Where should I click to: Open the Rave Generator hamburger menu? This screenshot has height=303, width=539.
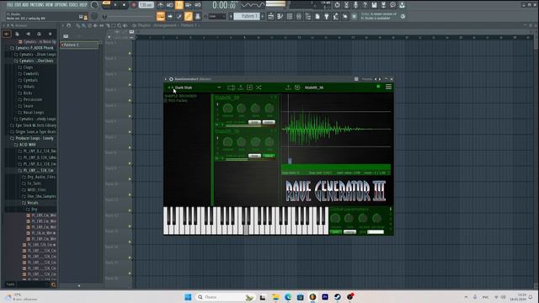pyautogui.click(x=388, y=88)
